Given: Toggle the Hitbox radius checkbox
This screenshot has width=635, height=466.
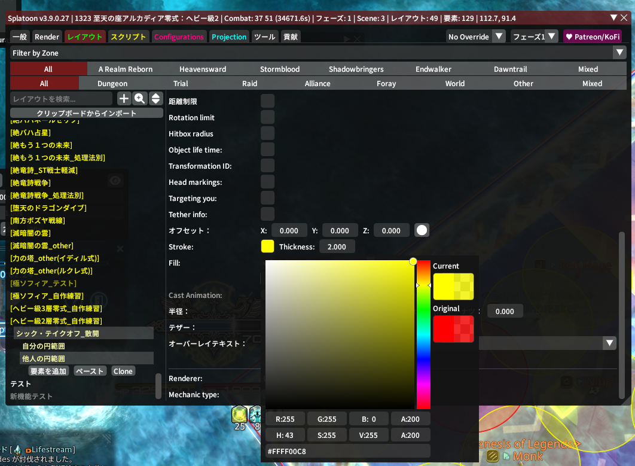Looking at the screenshot, I should [267, 133].
